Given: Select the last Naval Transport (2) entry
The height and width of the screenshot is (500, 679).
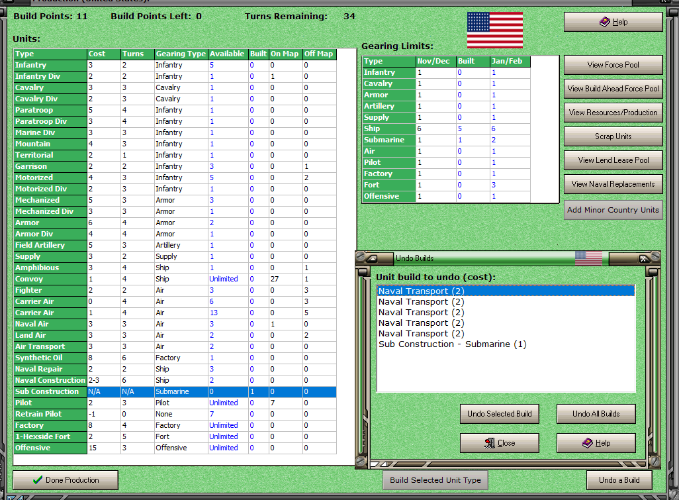Looking at the screenshot, I should 506,334.
